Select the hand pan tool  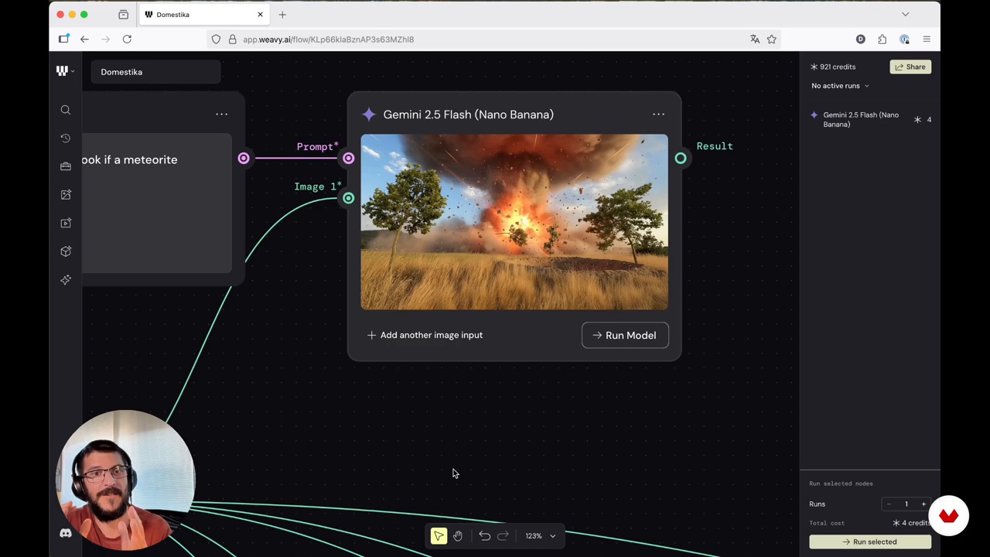coord(458,536)
